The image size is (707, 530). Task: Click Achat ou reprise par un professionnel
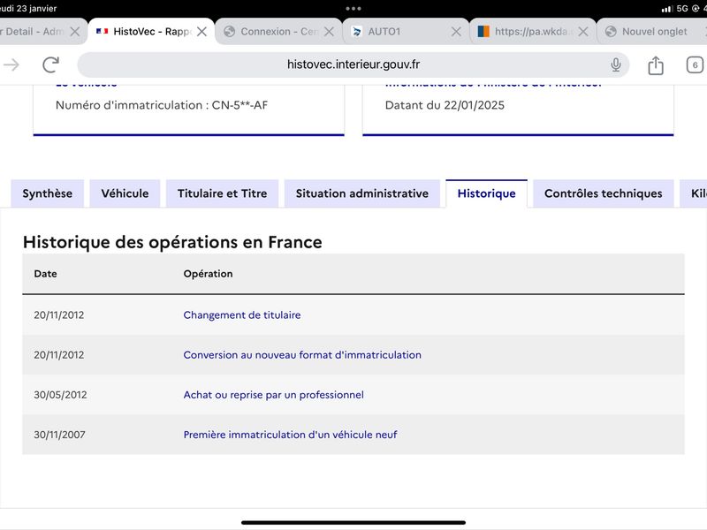[x=273, y=395]
